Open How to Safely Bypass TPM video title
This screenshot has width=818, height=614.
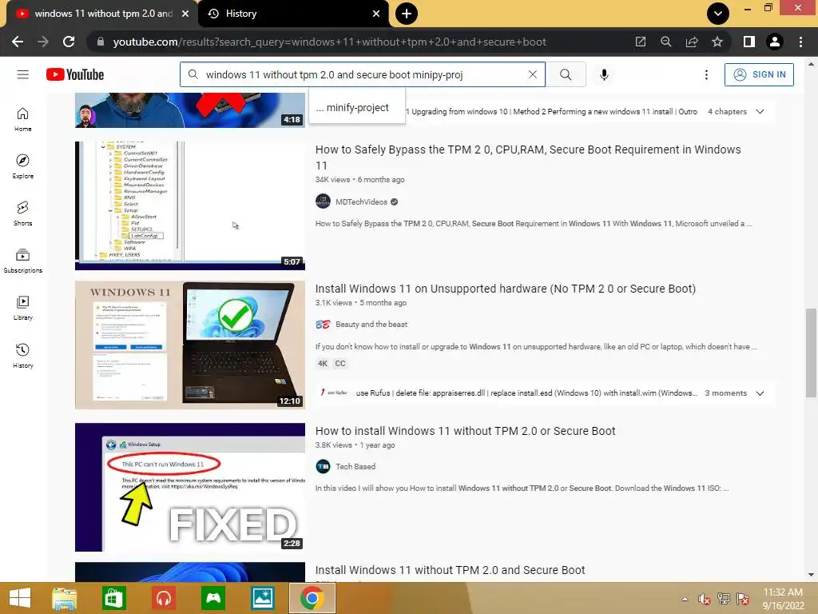pos(528,157)
